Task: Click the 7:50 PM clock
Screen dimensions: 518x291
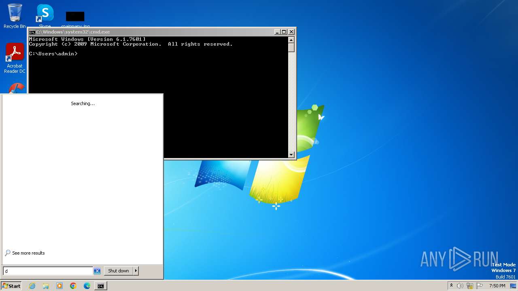Action: [497, 286]
